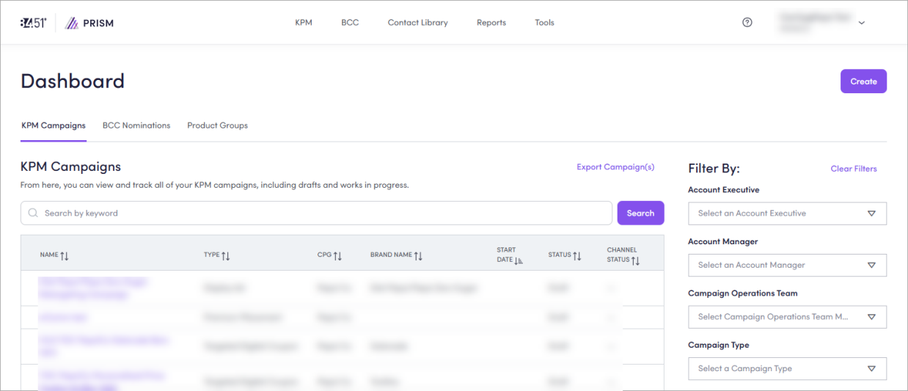
Task: Sort by Start Date column icon
Action: coord(519,260)
